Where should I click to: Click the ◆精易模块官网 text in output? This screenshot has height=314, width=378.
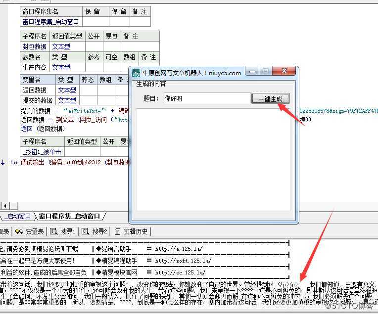116,272
